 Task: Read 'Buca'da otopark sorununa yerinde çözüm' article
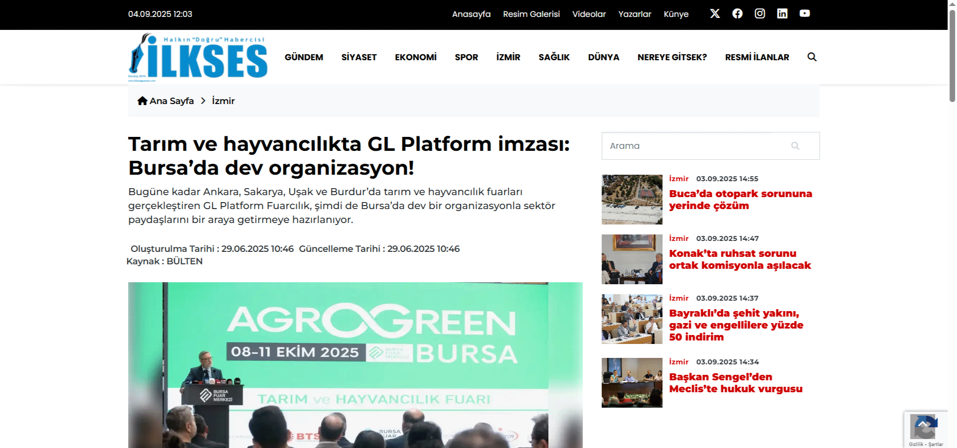click(x=740, y=200)
